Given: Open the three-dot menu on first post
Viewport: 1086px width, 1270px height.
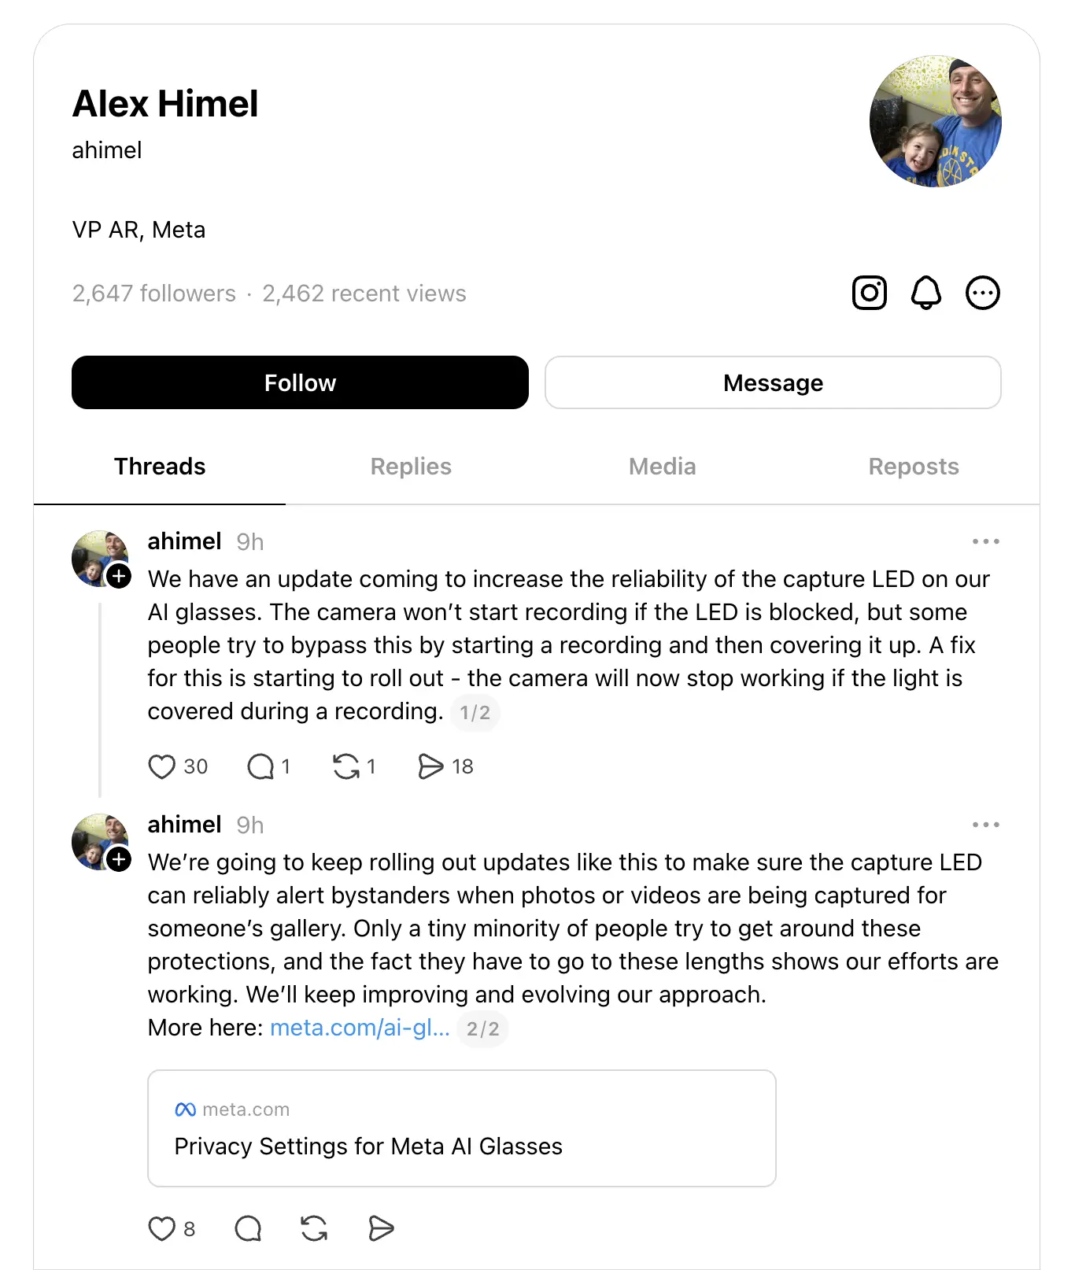Looking at the screenshot, I should [x=985, y=541].
